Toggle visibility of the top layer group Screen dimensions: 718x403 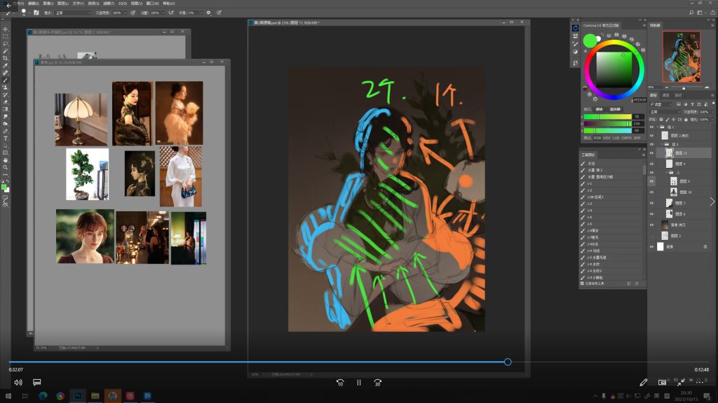pos(652,127)
